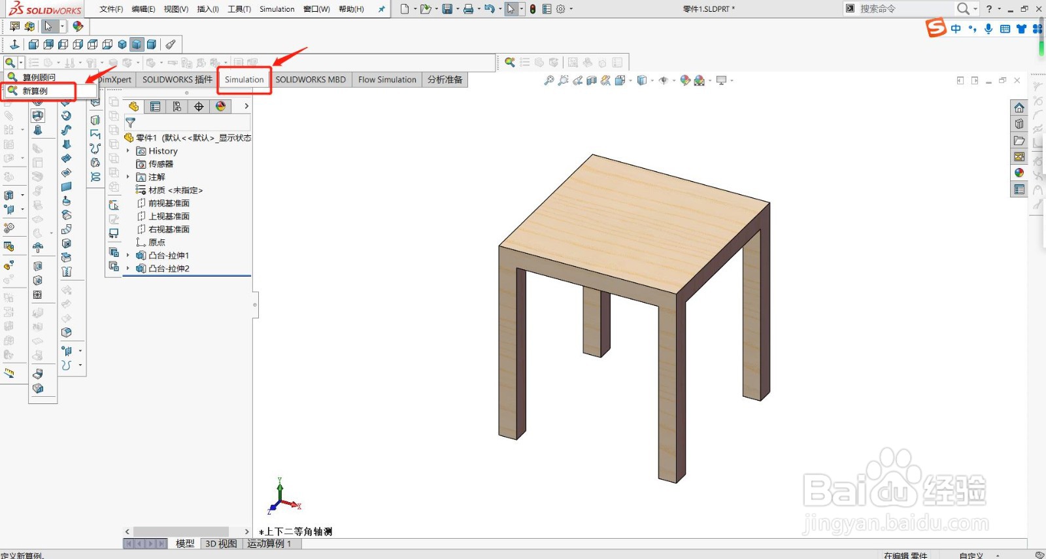
Task: Show more manager tabs with right chevron
Action: tap(246, 106)
